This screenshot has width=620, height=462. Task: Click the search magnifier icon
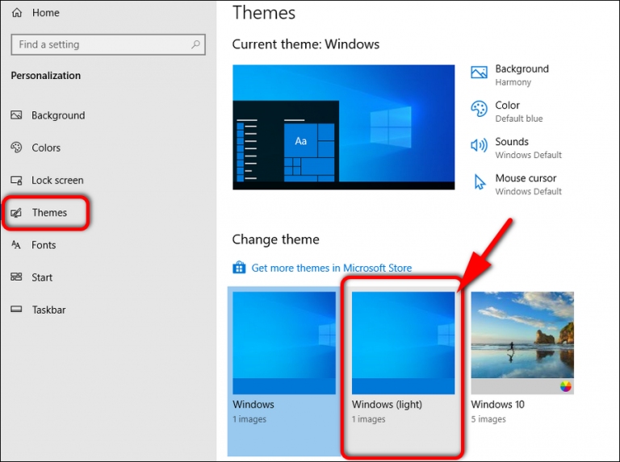(x=195, y=44)
